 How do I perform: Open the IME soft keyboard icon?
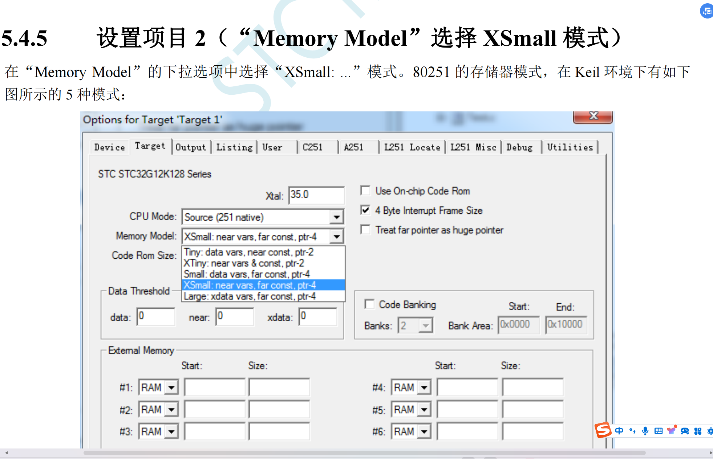(x=659, y=431)
